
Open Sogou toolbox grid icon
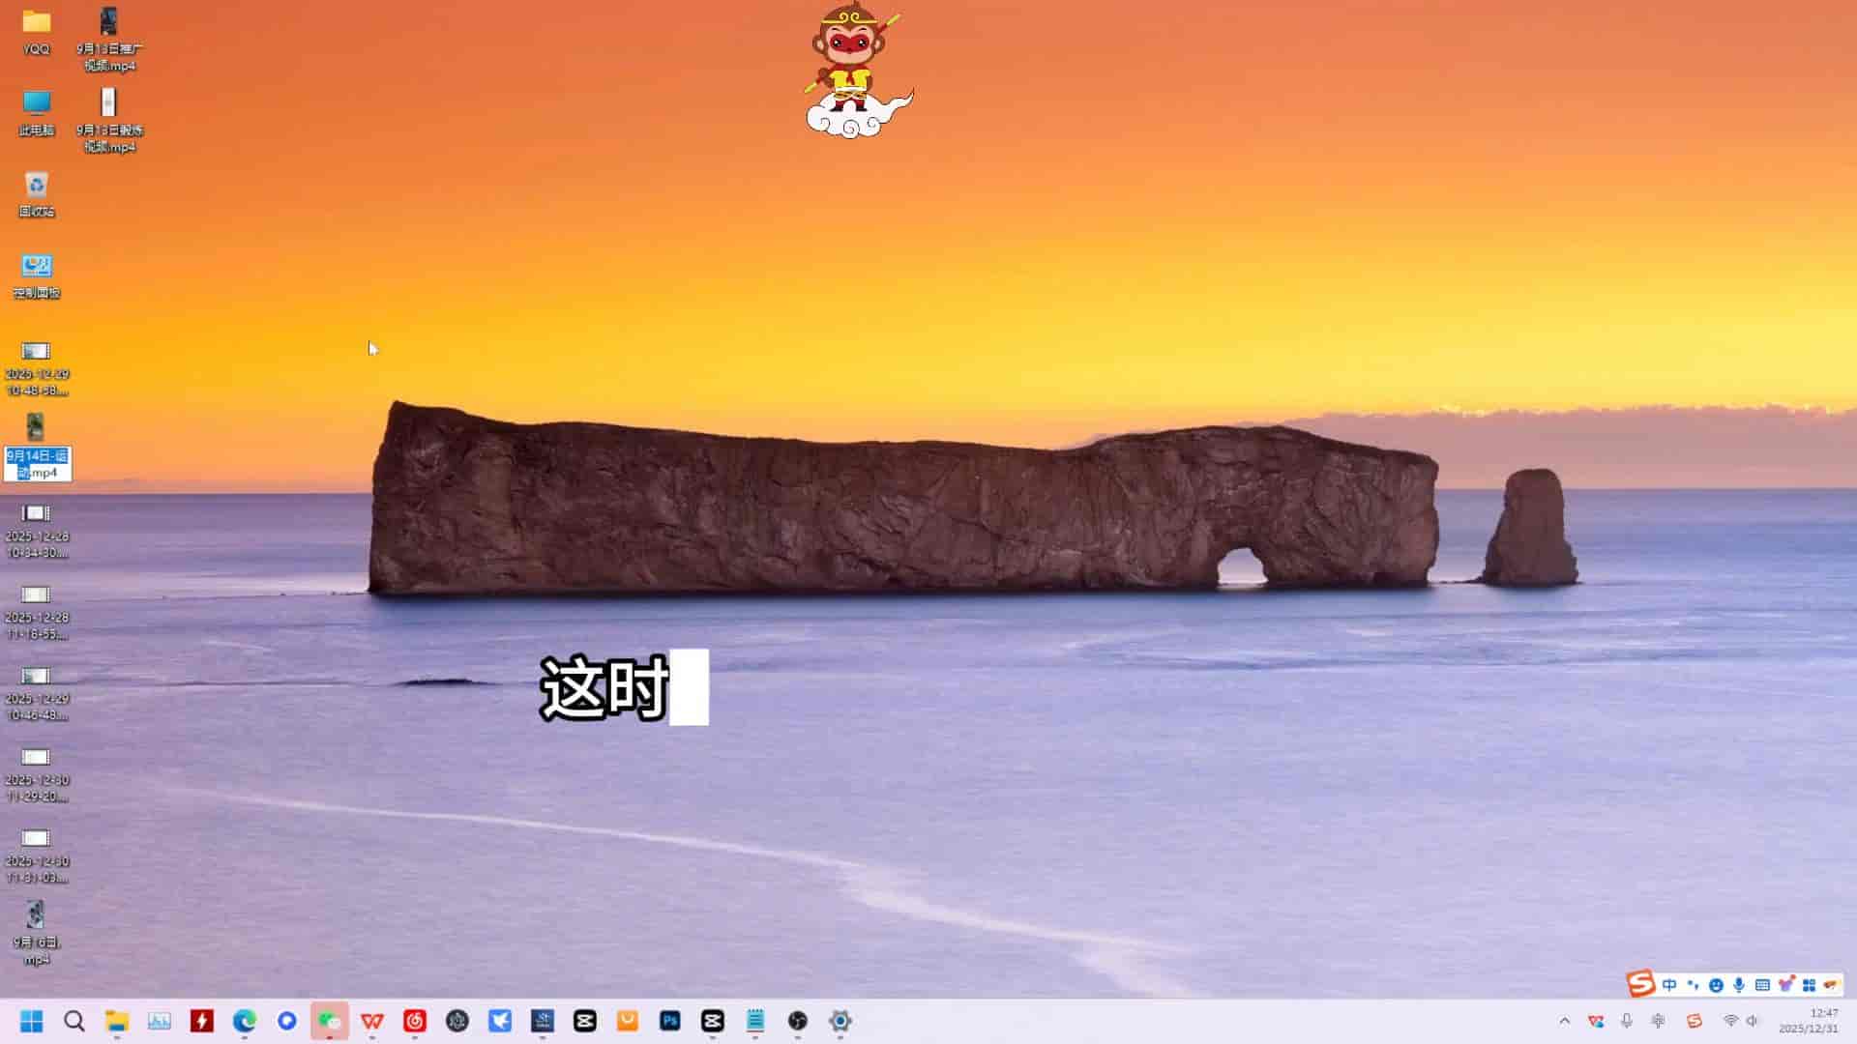1809,985
